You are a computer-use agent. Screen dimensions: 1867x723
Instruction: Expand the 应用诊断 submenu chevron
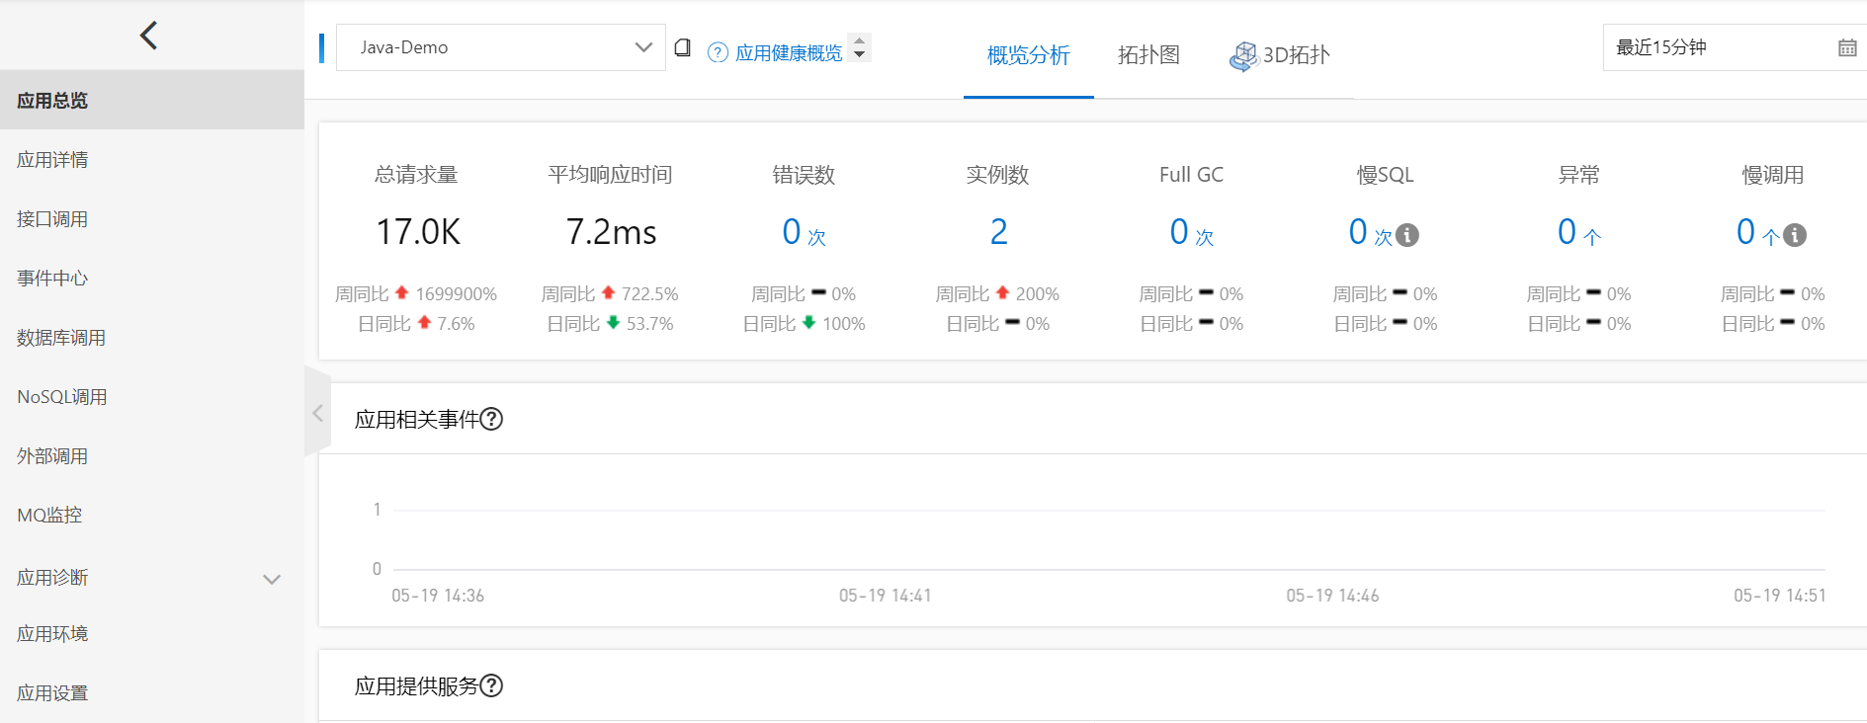272,579
